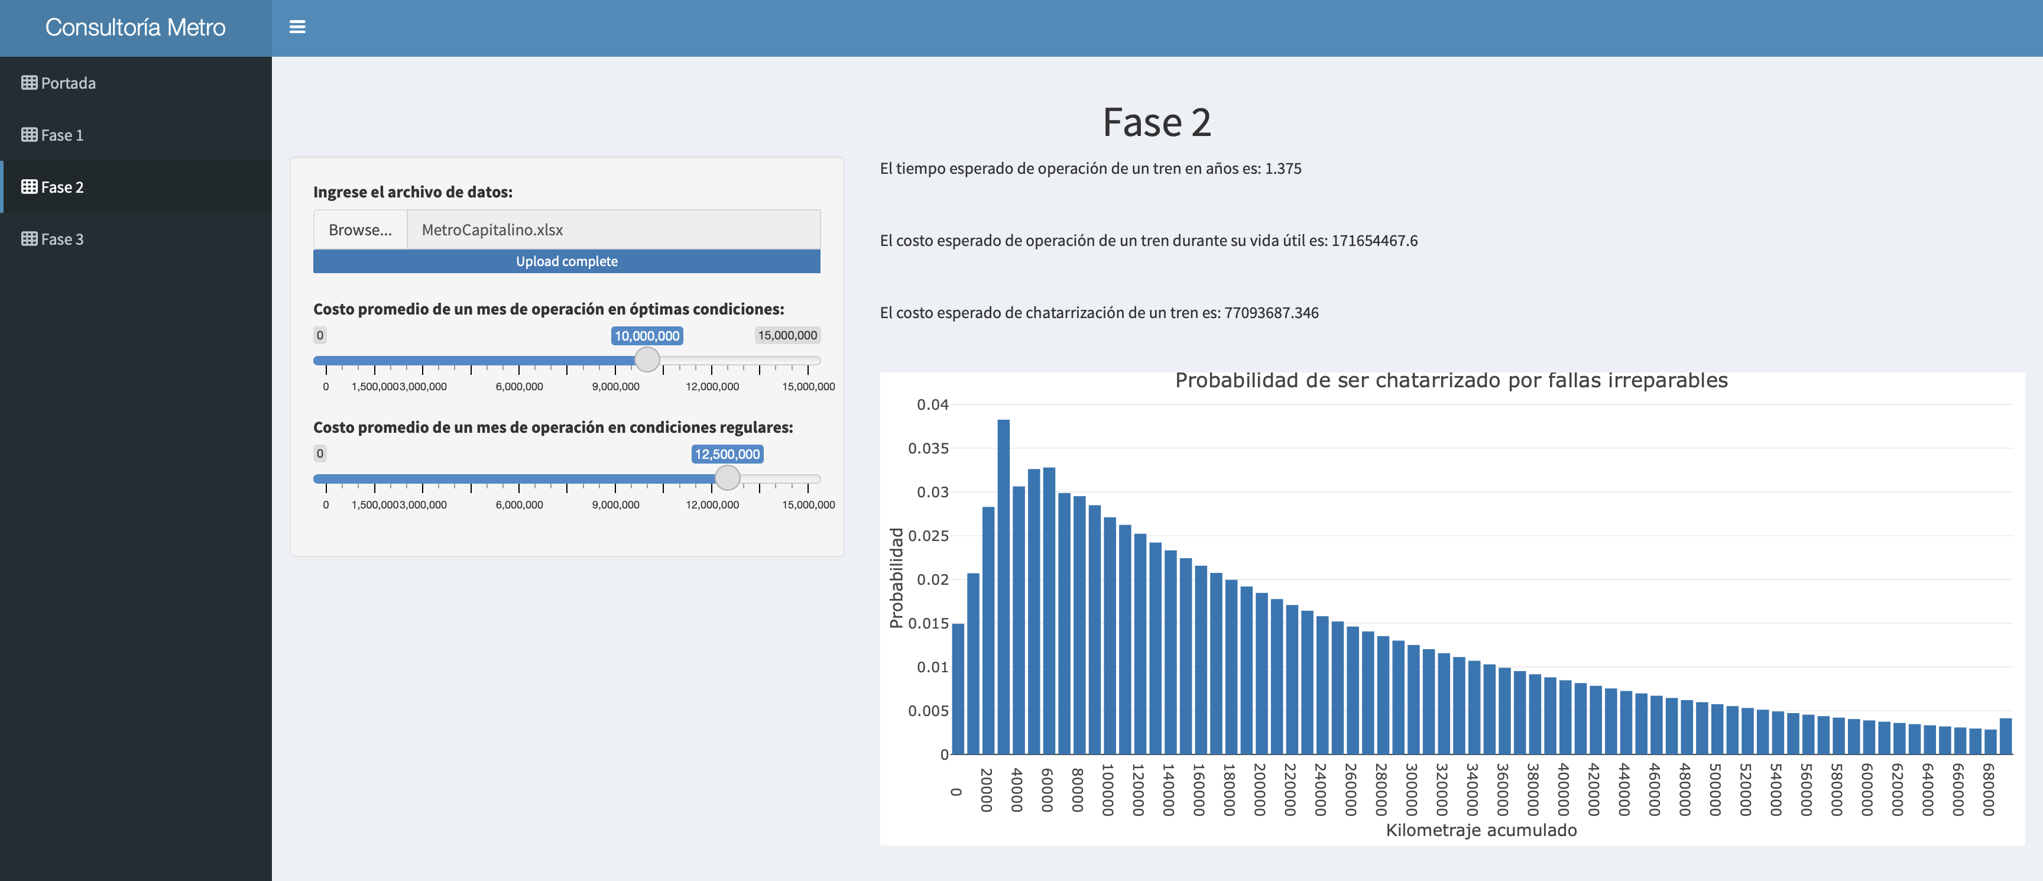Click the table icon next to Portada
This screenshot has width=2043, height=881.
pos(30,82)
